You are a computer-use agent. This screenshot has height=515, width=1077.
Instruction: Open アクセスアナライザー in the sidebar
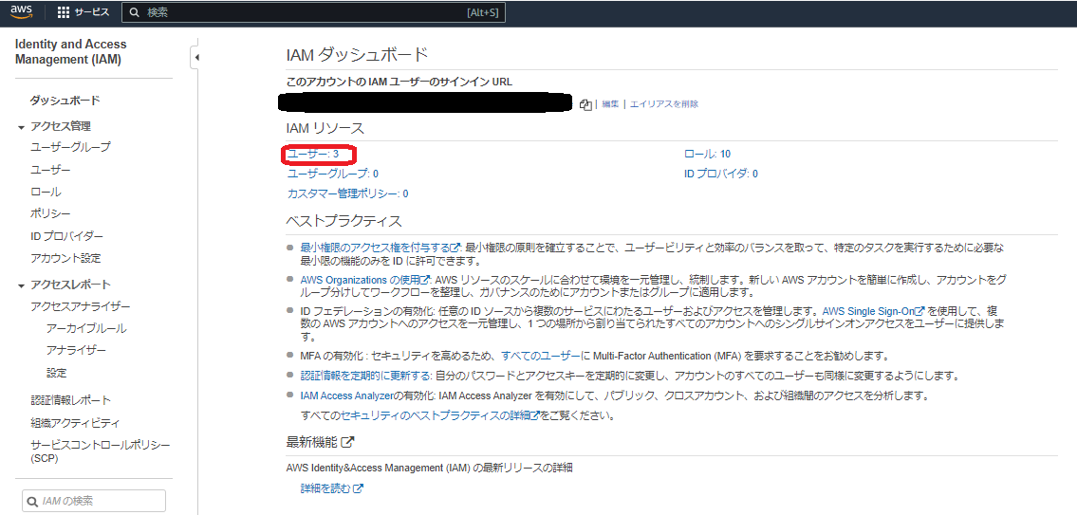click(81, 306)
